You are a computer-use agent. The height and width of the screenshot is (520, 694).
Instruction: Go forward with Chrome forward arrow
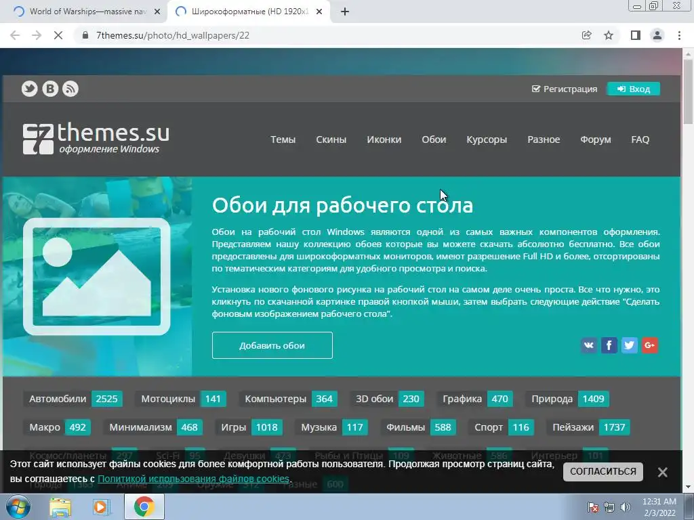point(37,35)
